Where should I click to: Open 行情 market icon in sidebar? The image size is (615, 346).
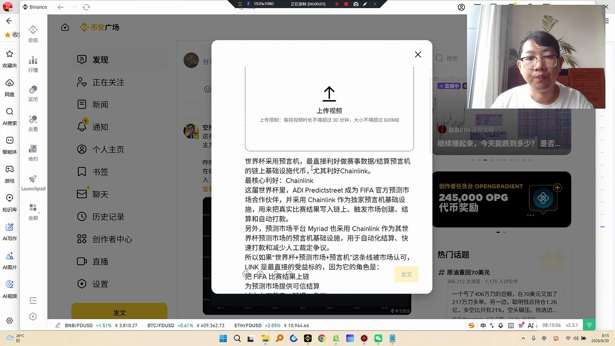pos(33,64)
